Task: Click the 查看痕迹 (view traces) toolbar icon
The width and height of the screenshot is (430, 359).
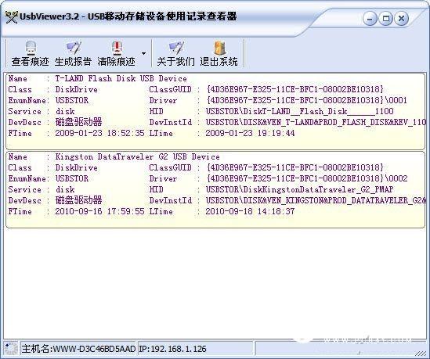Action: click(x=31, y=48)
